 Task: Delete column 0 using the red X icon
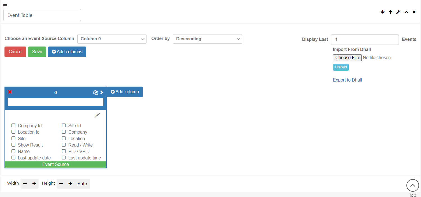(x=10, y=92)
